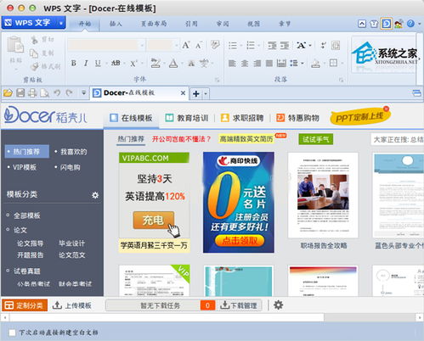Screen dimensions: 424x341
Task: Click the font color A icon
Action: 173,63
